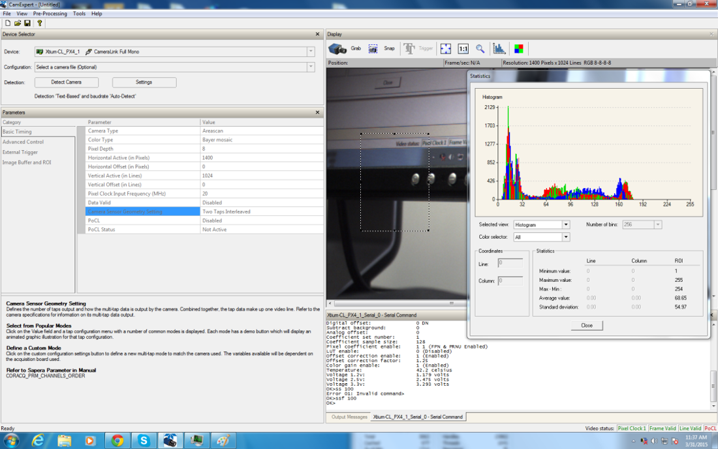
Task: Open the Selected view Histogram dropdown
Action: point(566,225)
